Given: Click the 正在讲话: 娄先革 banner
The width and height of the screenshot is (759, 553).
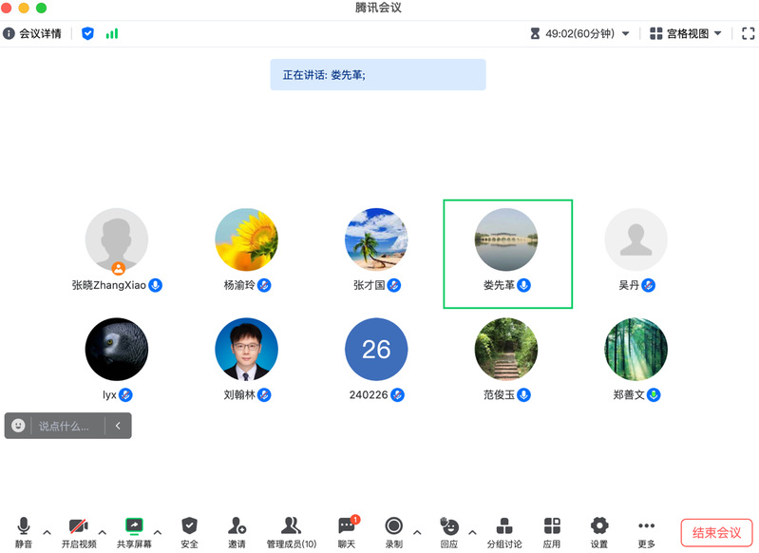Looking at the screenshot, I should point(378,74).
